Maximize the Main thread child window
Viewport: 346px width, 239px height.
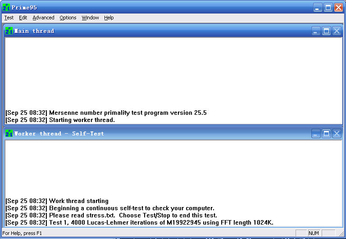click(326, 31)
